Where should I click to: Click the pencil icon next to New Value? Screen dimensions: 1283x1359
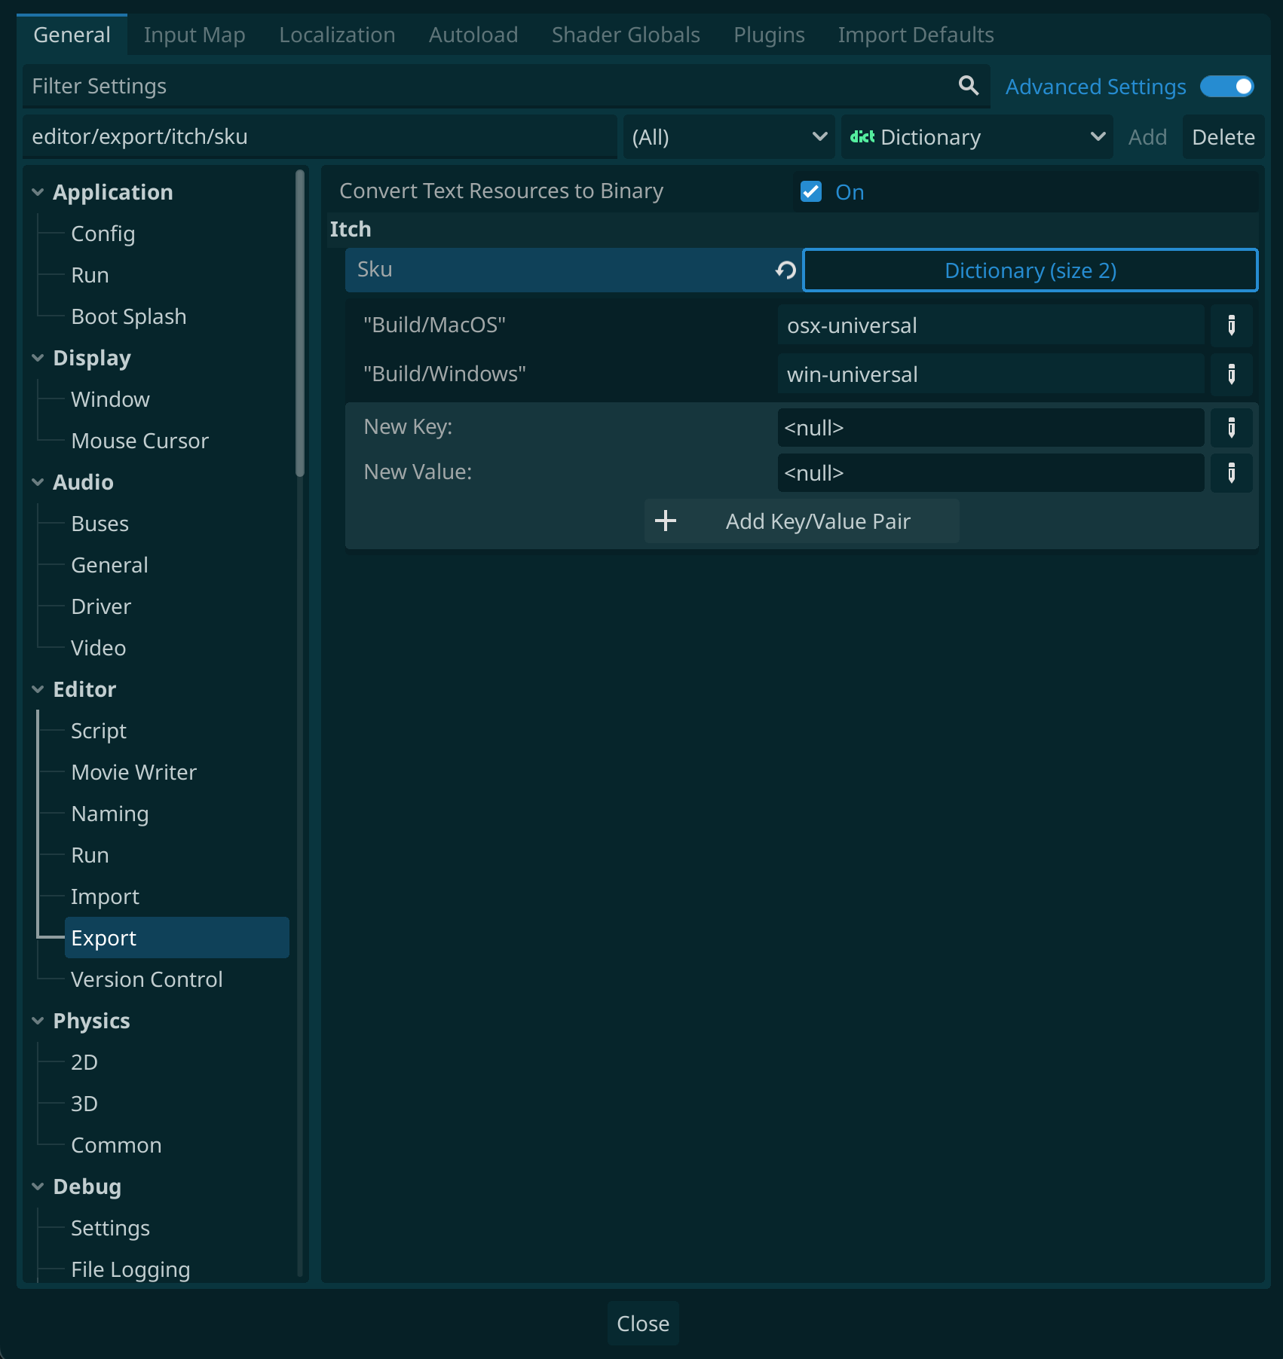click(x=1231, y=473)
